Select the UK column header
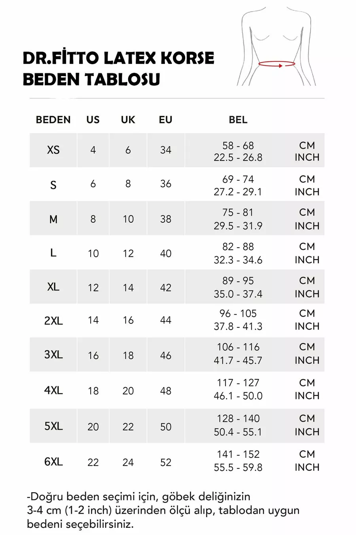Viewport: 356px width, 535px height. click(128, 120)
